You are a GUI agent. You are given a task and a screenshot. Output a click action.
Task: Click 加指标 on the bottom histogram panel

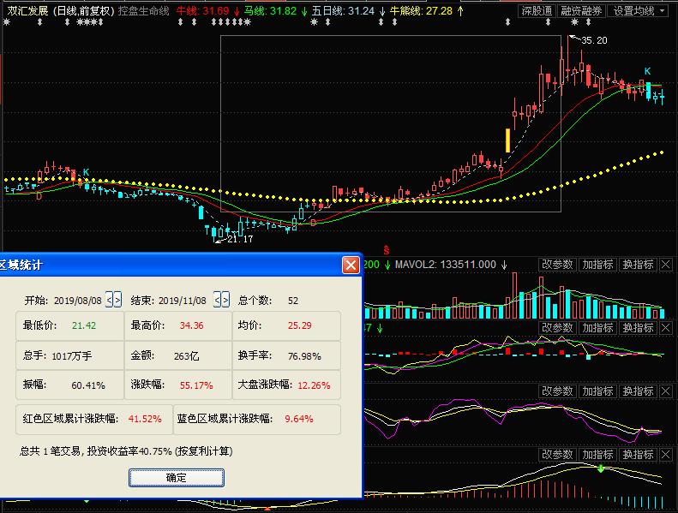click(597, 455)
